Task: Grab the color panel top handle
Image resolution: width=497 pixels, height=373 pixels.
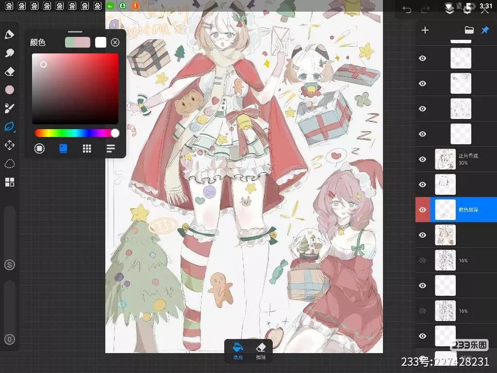Action: (x=75, y=32)
